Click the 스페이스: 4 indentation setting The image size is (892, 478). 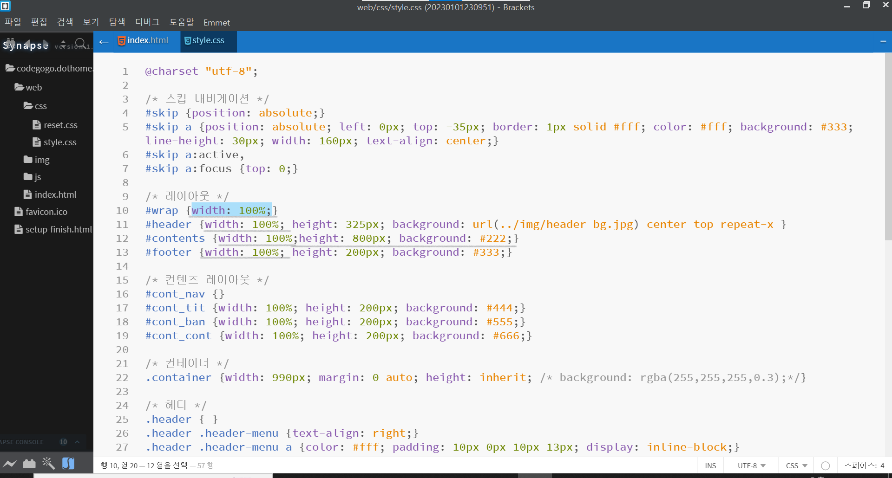864,465
